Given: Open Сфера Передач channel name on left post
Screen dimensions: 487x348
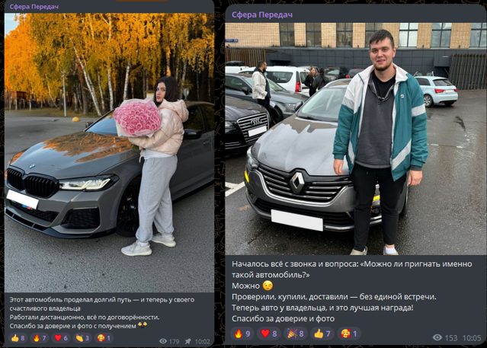Looking at the screenshot, I should 34,7.
